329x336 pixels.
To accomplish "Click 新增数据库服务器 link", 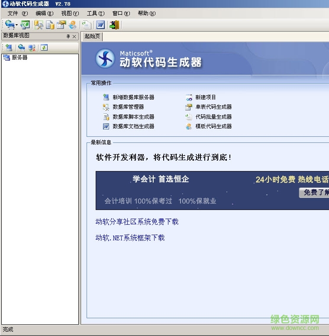I will click(x=133, y=97).
